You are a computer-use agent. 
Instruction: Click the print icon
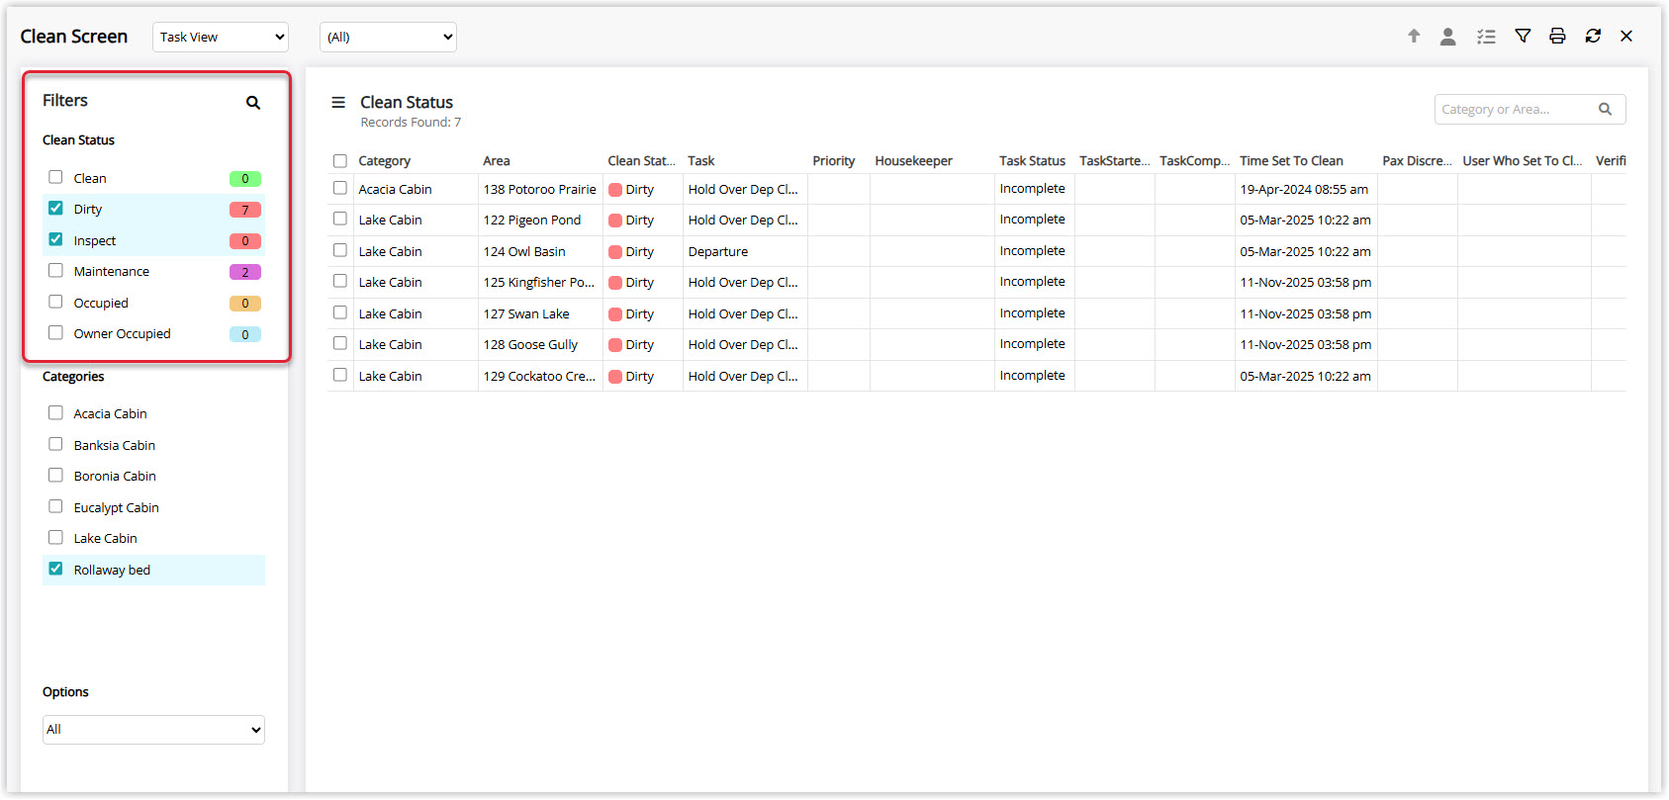[1557, 36]
